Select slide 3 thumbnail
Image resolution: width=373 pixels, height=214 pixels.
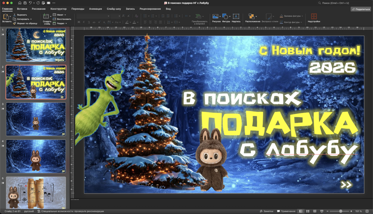pyautogui.click(x=36, y=119)
